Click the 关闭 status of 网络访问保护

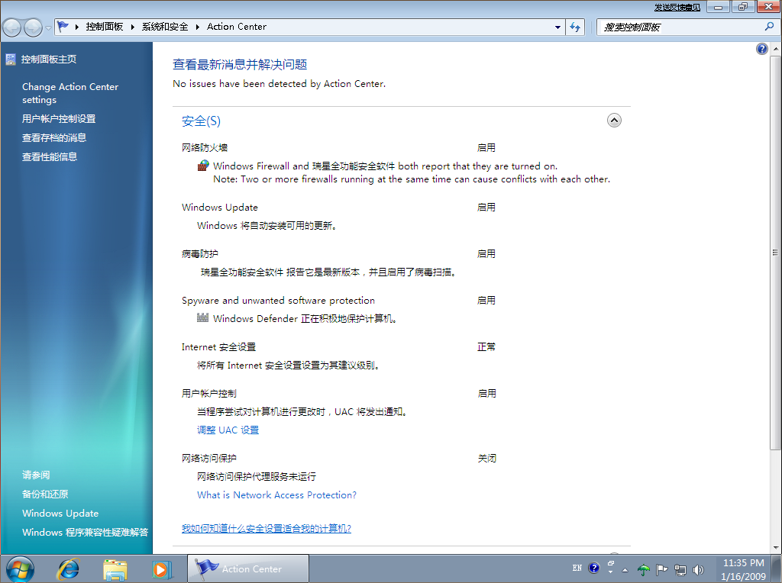coord(486,458)
